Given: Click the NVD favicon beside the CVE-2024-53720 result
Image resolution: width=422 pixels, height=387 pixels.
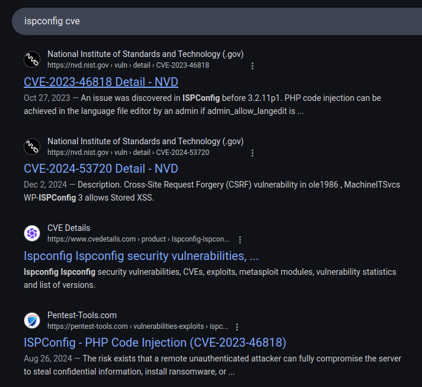Looking at the screenshot, I should [32, 147].
